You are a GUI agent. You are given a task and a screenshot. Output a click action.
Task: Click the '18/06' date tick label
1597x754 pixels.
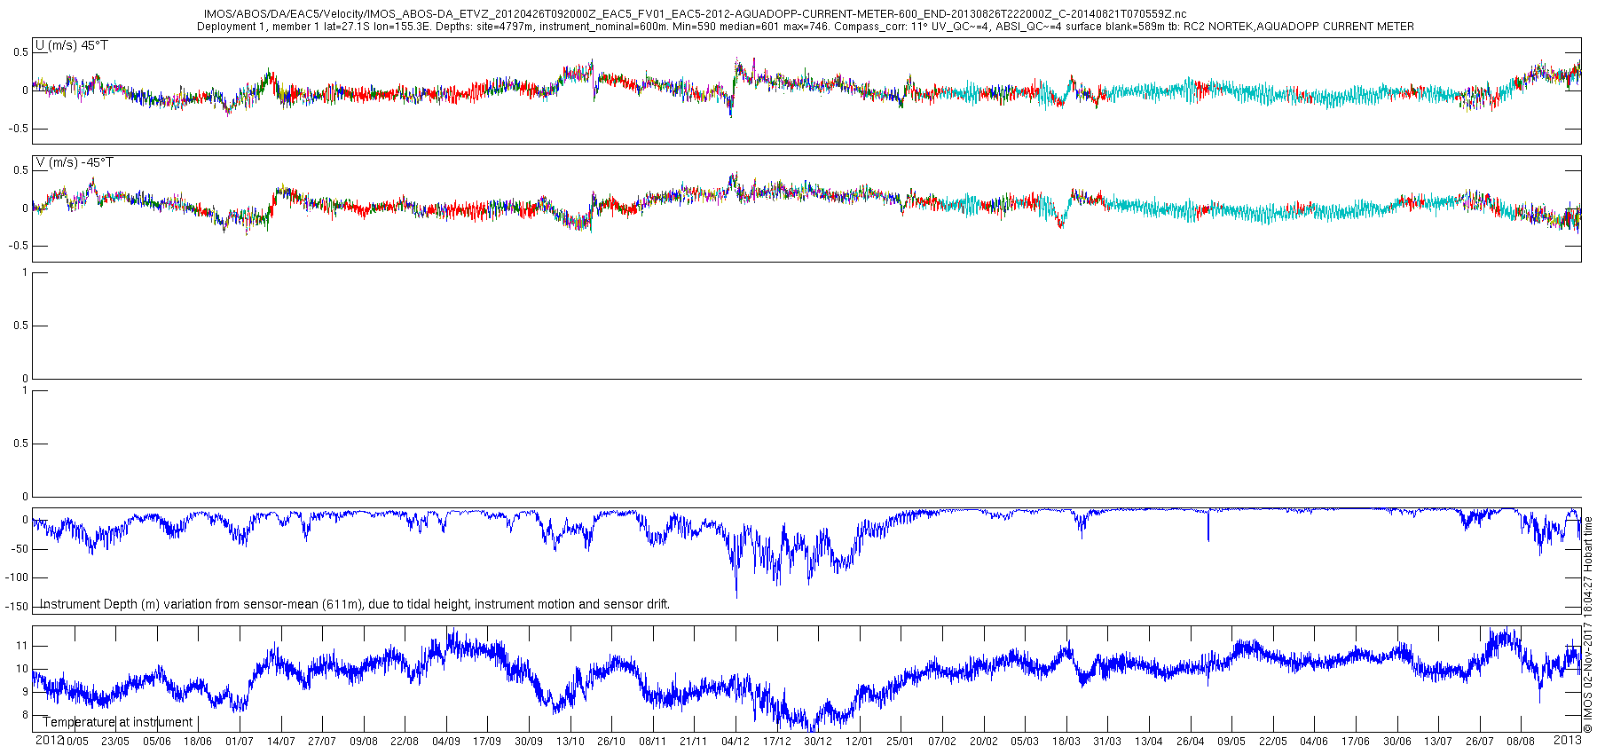click(198, 742)
